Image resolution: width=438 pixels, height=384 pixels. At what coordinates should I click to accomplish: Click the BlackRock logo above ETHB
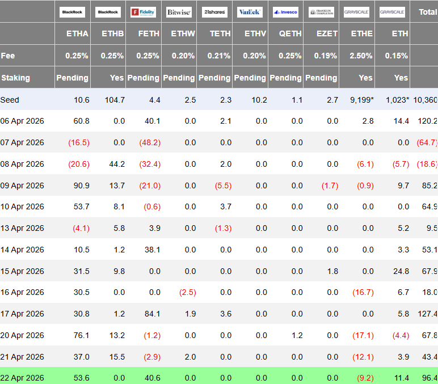point(108,12)
